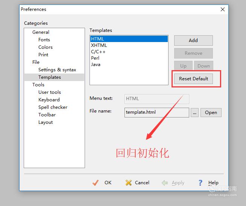This screenshot has width=246, height=206.
Task: Select the File category
Action: point(36,62)
